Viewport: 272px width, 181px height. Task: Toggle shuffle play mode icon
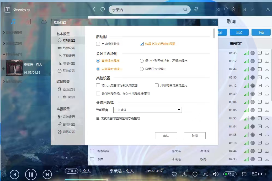coord(205,174)
